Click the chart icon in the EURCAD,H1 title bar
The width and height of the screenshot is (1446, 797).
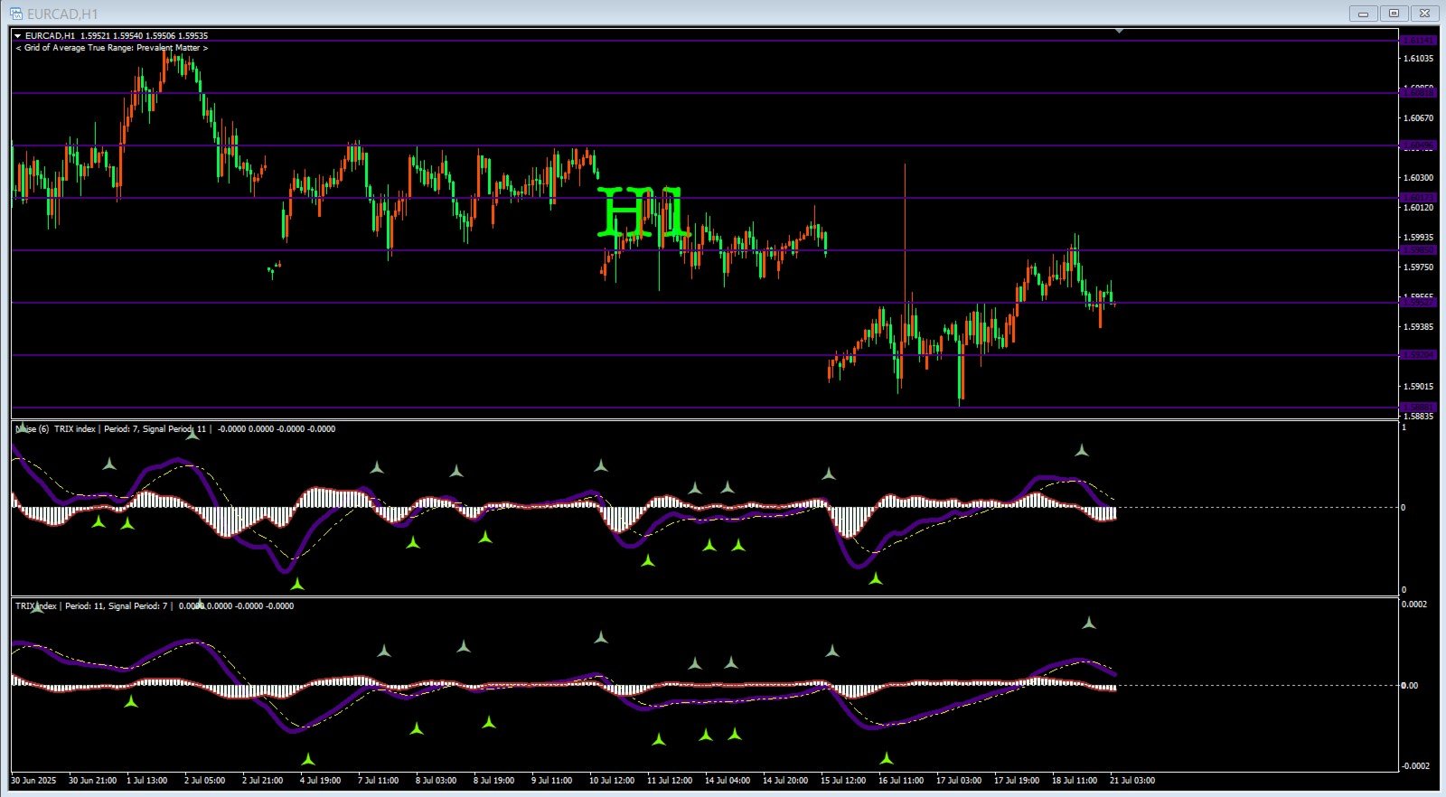[15, 14]
